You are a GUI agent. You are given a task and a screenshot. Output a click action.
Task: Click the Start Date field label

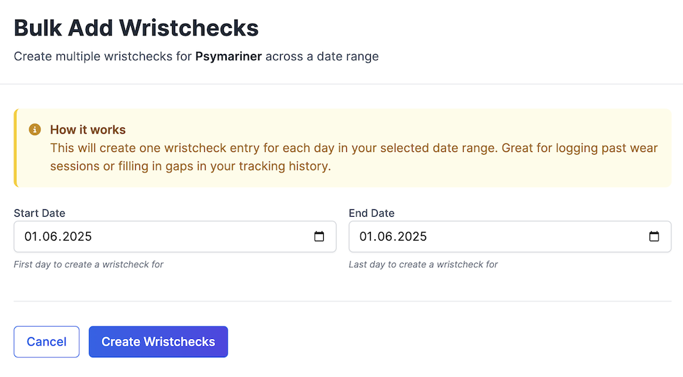40,213
